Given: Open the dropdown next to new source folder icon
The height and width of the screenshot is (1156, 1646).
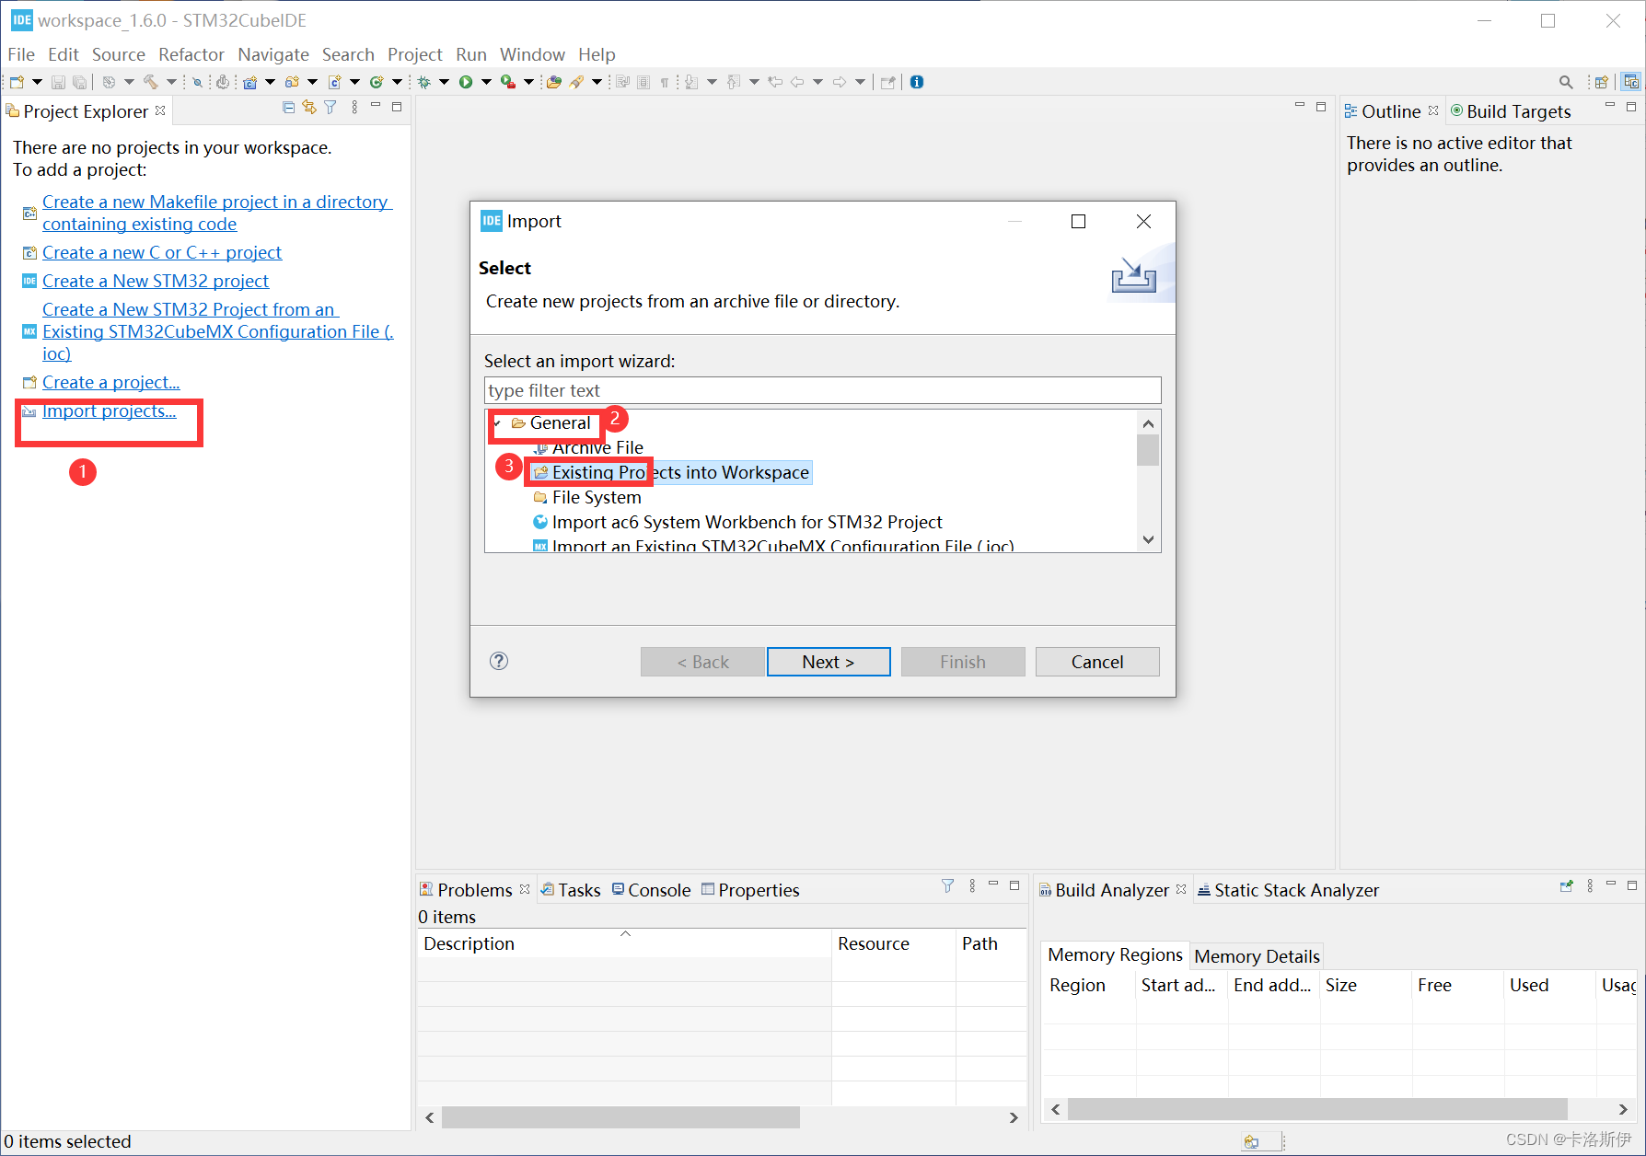Looking at the screenshot, I should pos(312,82).
